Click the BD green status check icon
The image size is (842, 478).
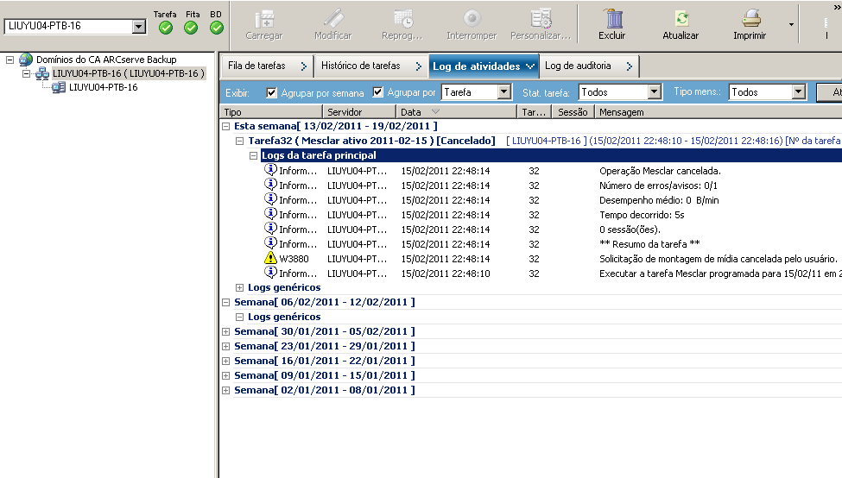coord(216,28)
